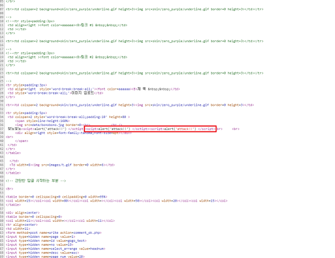Click the 'form method=post name=write' line
The height and width of the screenshot is (258, 335).
pyautogui.click(x=54, y=233)
